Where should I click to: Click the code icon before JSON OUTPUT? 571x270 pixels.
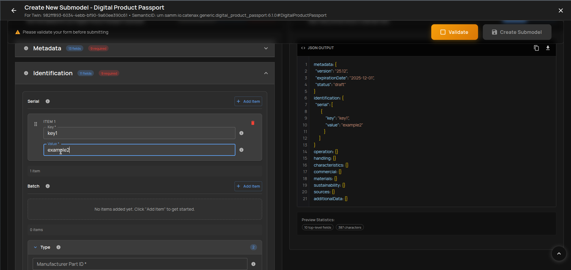pos(303,48)
